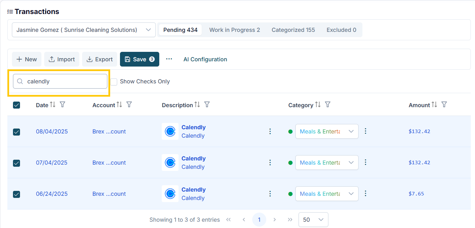Enable Show Checks Only checkbox
The width and height of the screenshot is (475, 228).
[114, 82]
